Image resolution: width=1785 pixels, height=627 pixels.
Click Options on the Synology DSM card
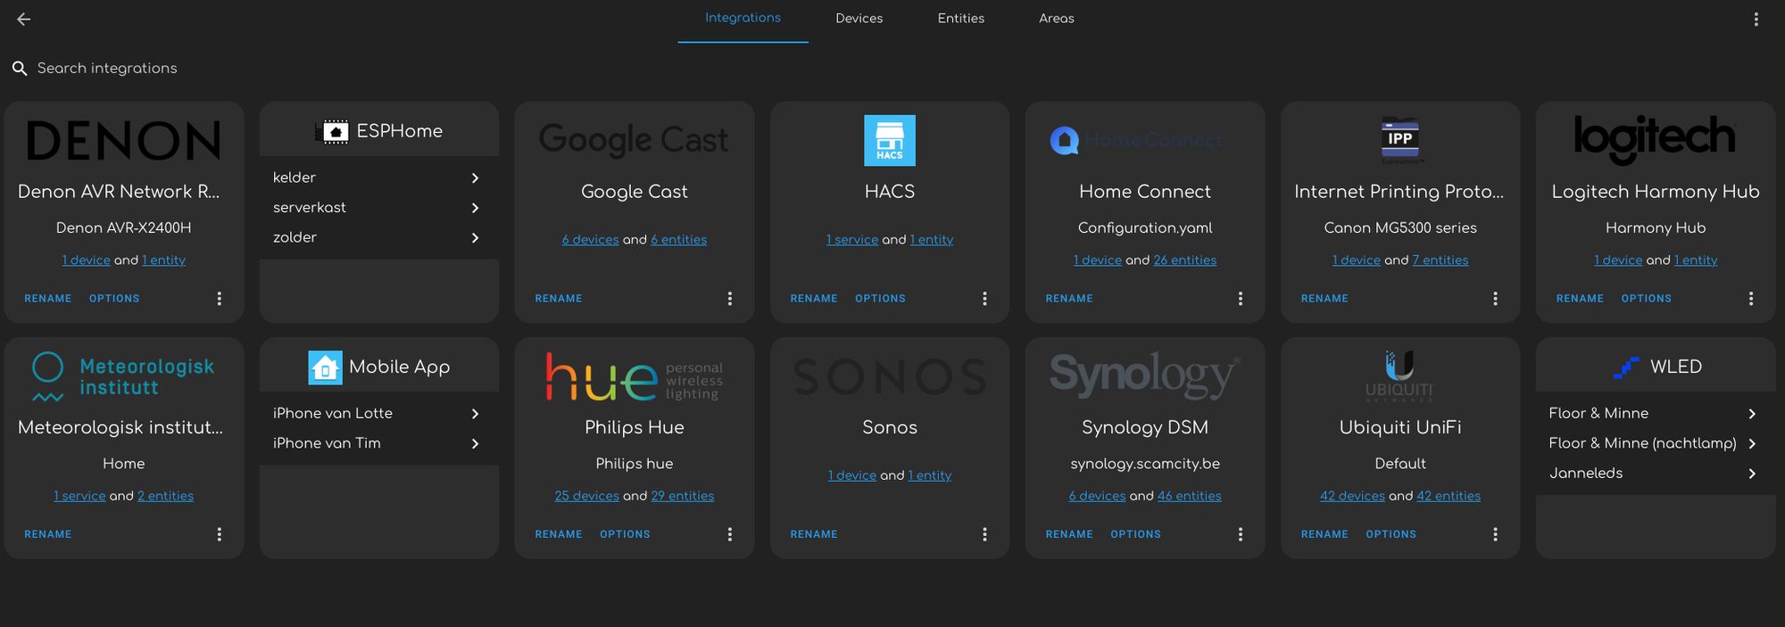click(x=1135, y=534)
